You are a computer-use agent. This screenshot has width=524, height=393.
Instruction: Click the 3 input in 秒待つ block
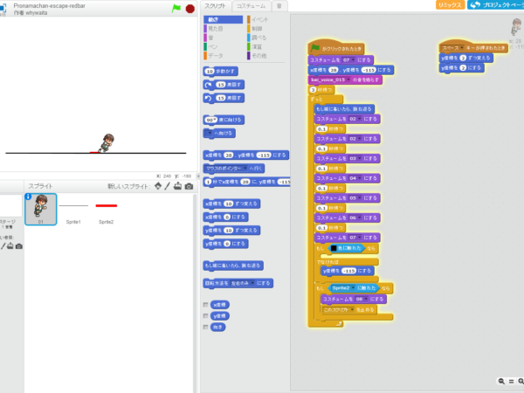click(x=313, y=90)
